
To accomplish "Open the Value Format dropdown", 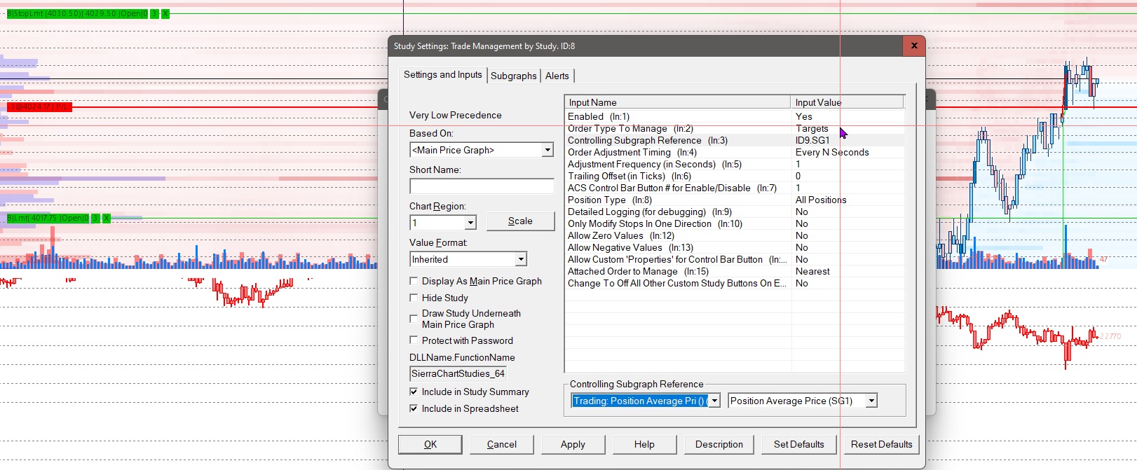I will (520, 259).
